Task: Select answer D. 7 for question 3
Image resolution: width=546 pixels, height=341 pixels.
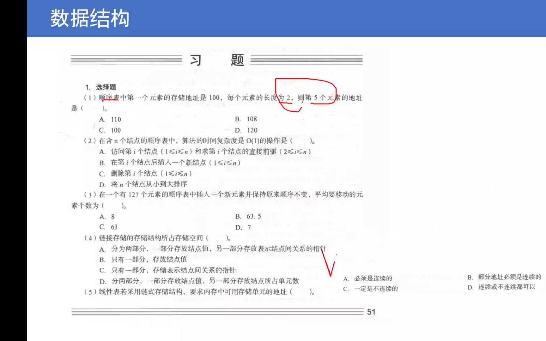Action: (x=243, y=227)
